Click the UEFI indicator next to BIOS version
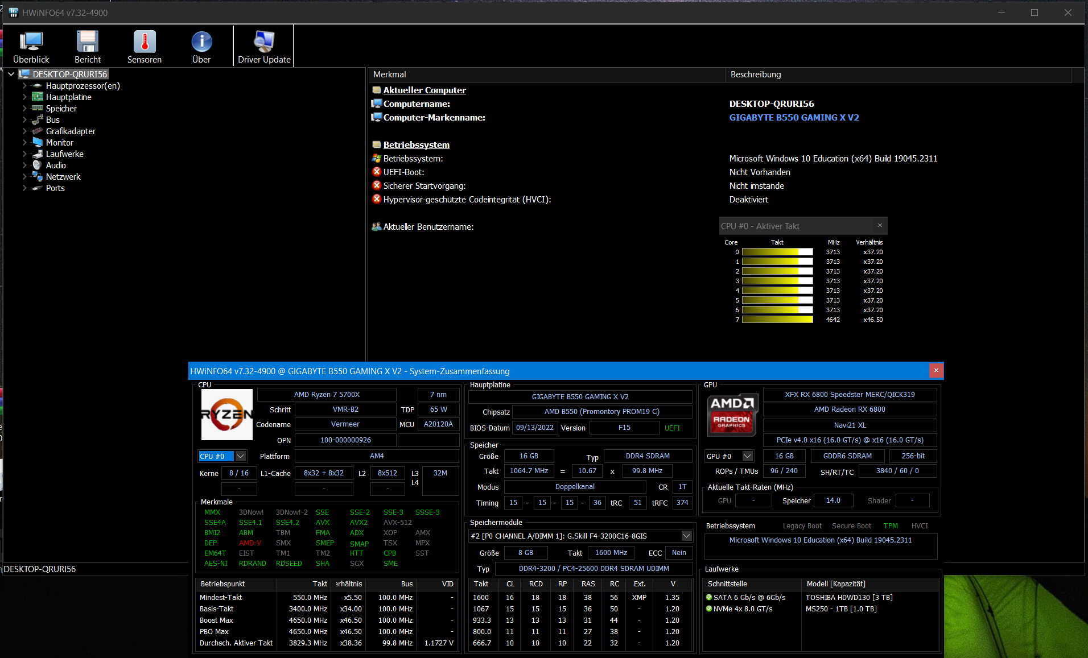This screenshot has width=1088, height=658. [x=672, y=428]
